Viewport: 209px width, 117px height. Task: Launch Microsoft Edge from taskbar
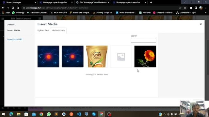pyautogui.click(x=11, y=114)
